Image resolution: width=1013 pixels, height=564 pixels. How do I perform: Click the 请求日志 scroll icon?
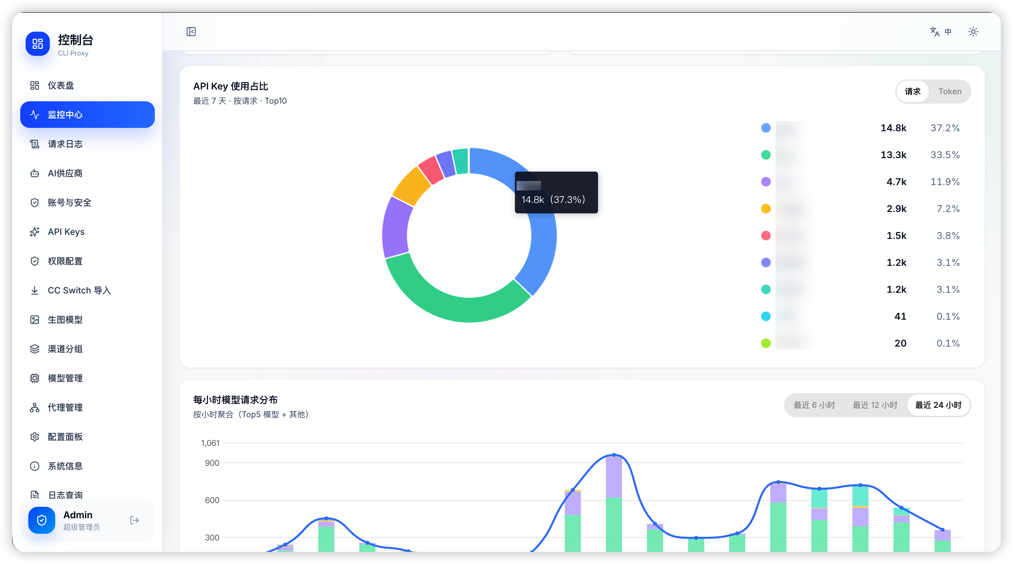click(35, 144)
